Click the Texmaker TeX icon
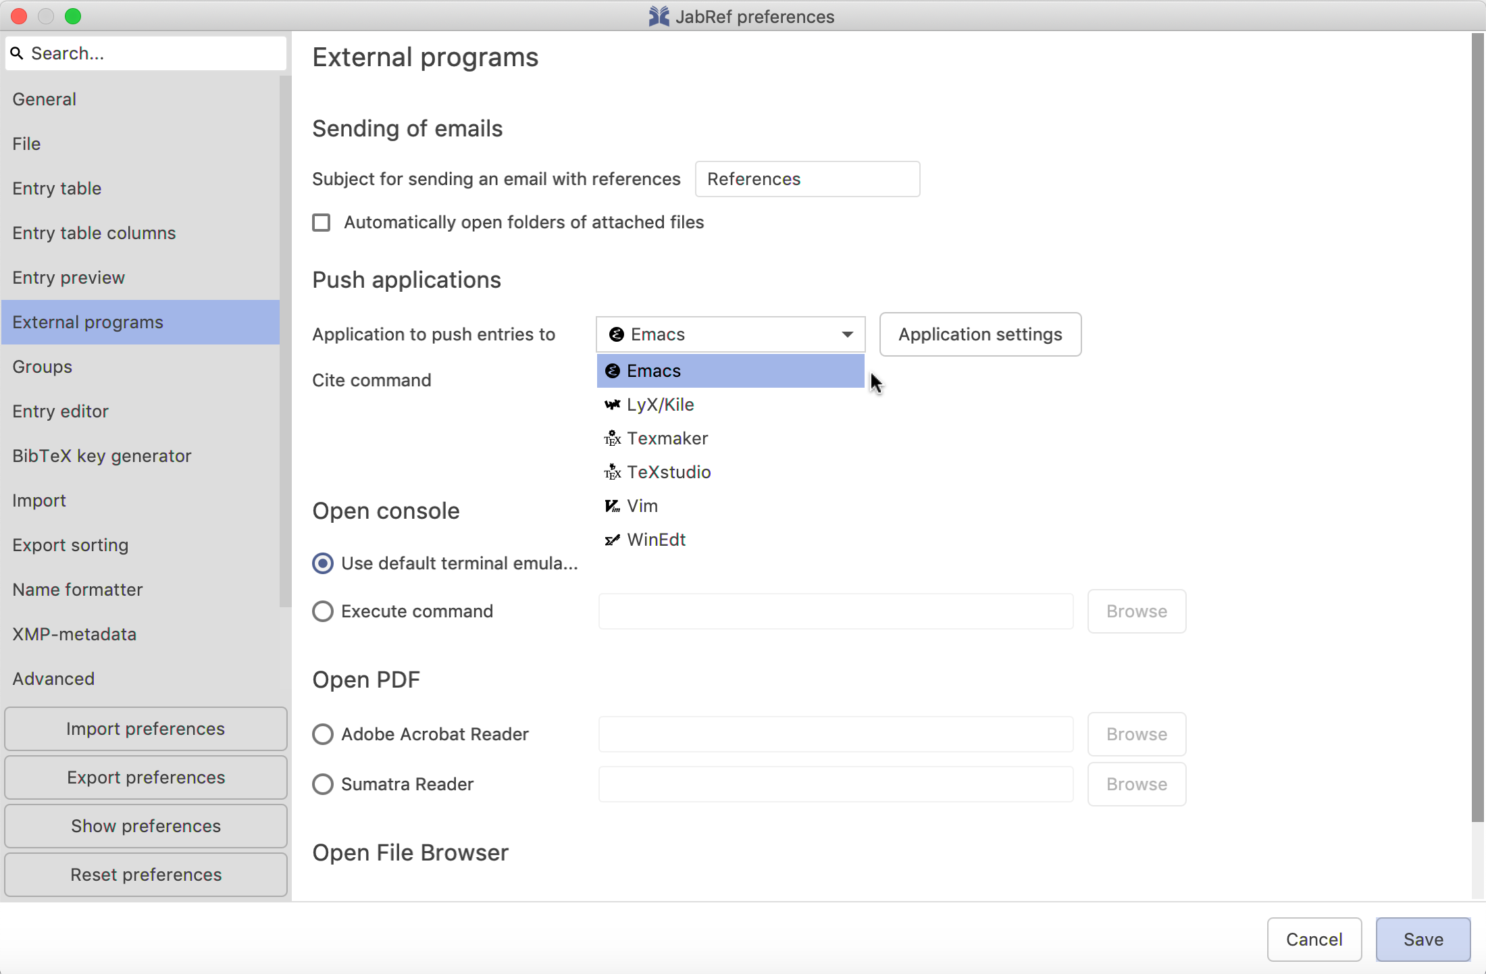 click(612, 438)
